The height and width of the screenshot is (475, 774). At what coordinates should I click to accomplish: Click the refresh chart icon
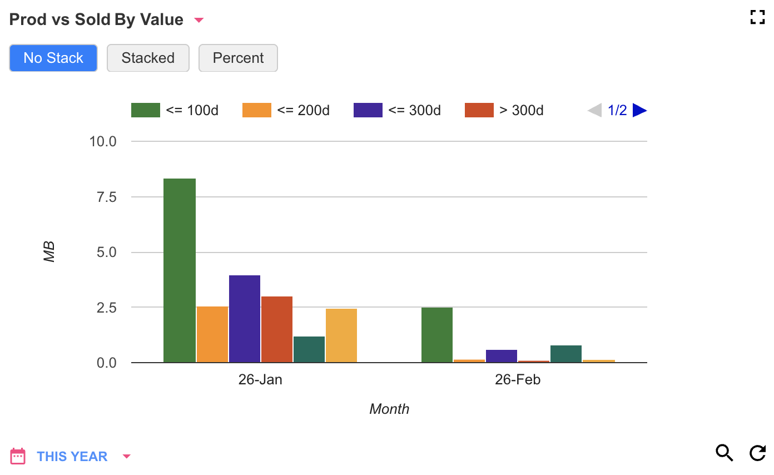click(757, 453)
